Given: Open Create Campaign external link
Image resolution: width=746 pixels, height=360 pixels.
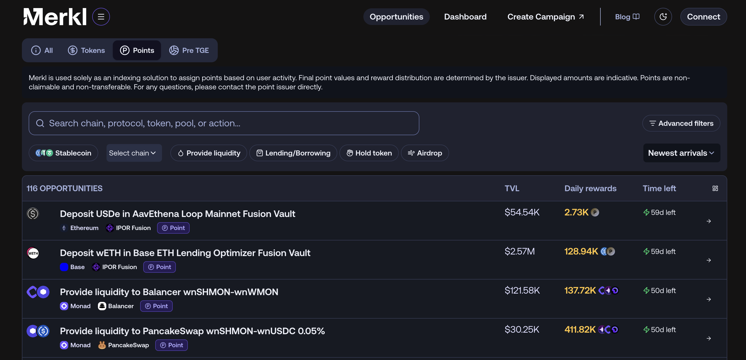Looking at the screenshot, I should (546, 17).
